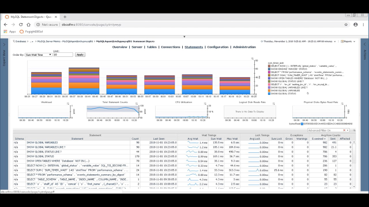Bookmark this page with the star icon
Image resolution: width=369 pixels, height=207 pixels.
[346, 25]
